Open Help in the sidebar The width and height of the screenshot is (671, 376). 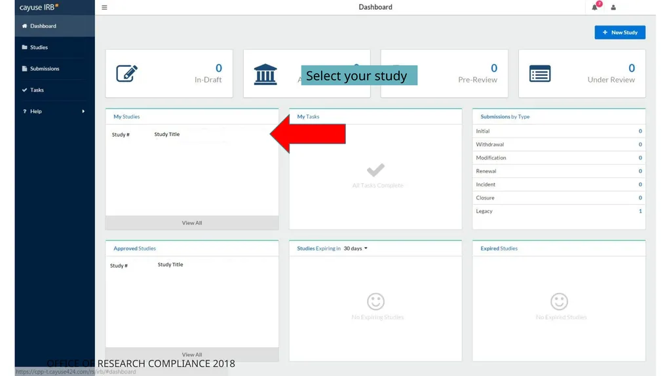[55, 112]
